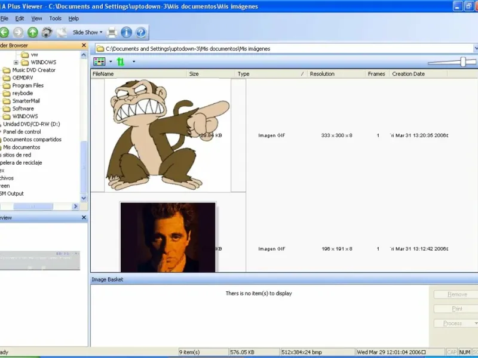Select the Program Files folder in tree

coord(27,85)
